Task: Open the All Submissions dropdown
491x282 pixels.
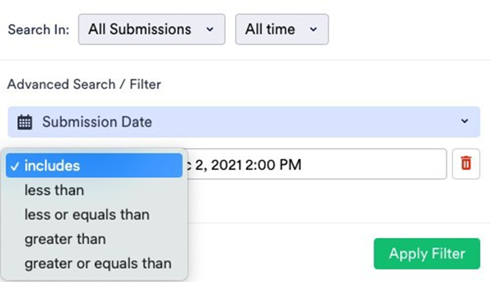Action: point(151,29)
